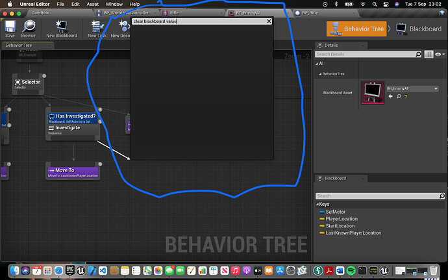
Task: Select the Has Investigated? decorator
Action: click(73, 118)
